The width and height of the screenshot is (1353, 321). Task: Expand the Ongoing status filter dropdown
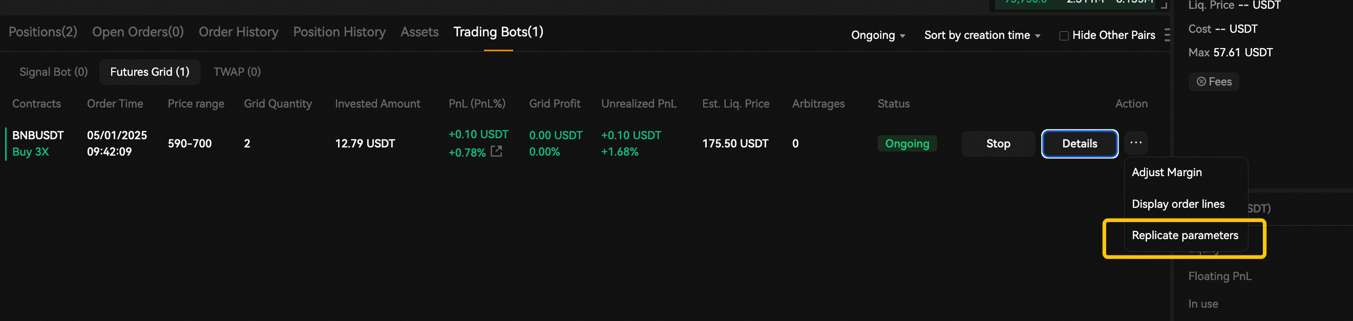point(878,35)
